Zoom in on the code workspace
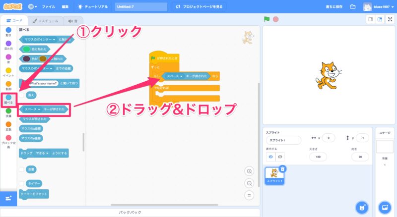Screen dimensions: 397x217 click(249, 171)
